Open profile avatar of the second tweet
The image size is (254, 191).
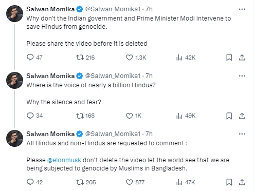pyautogui.click(x=14, y=80)
